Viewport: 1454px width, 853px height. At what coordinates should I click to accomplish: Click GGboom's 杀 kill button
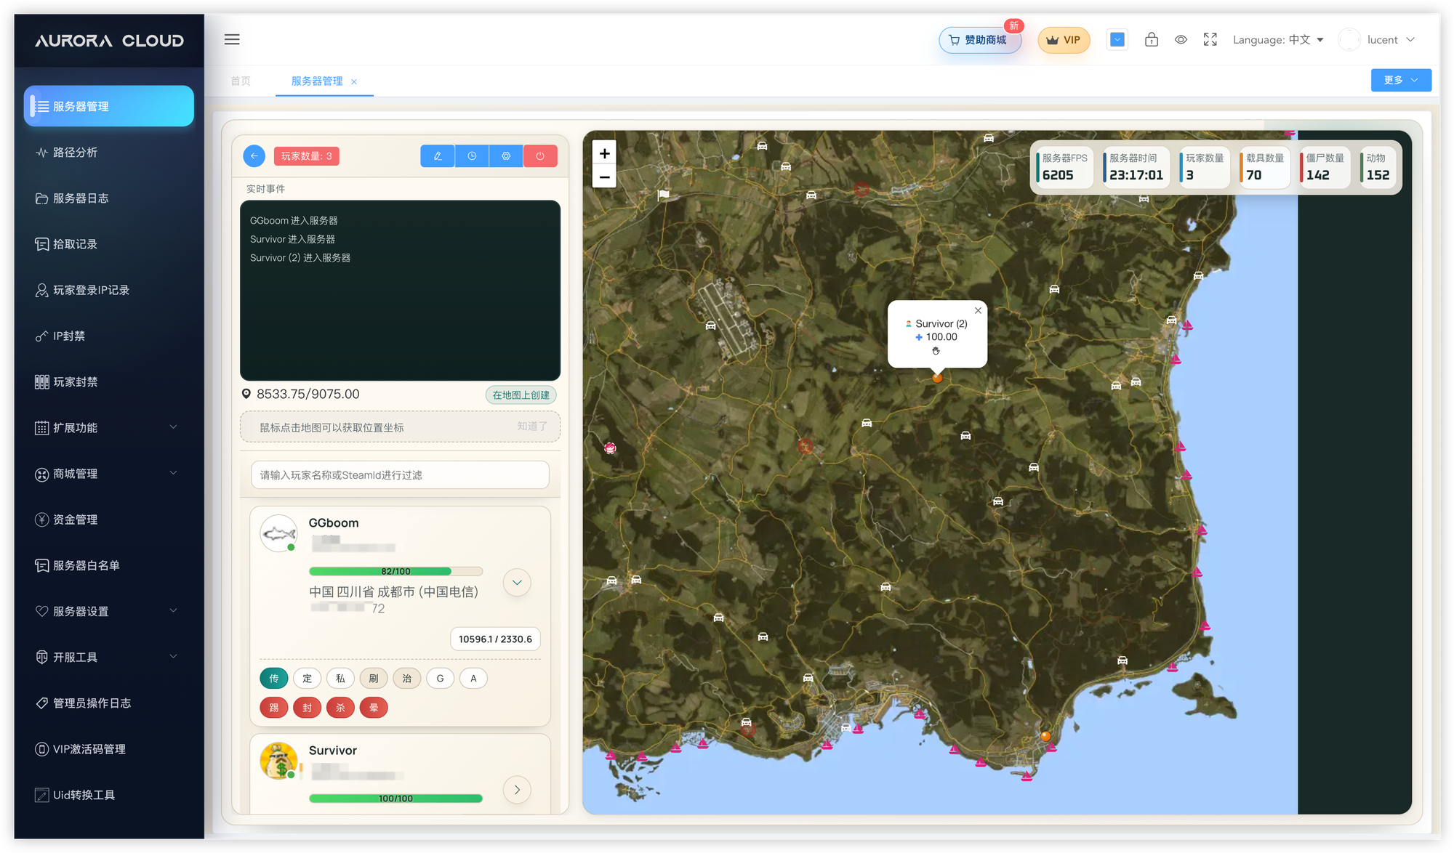click(x=340, y=707)
